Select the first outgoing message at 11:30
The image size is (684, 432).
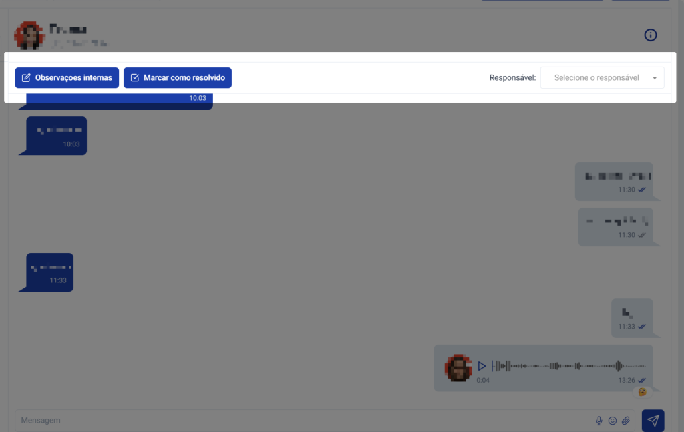click(614, 181)
